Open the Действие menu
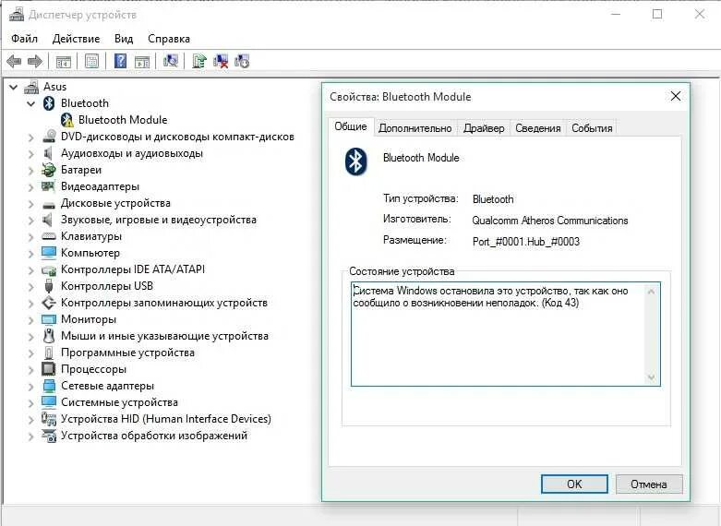The image size is (721, 526). coord(76,39)
